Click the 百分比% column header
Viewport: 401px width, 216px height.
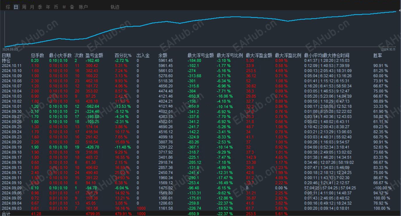(123, 55)
